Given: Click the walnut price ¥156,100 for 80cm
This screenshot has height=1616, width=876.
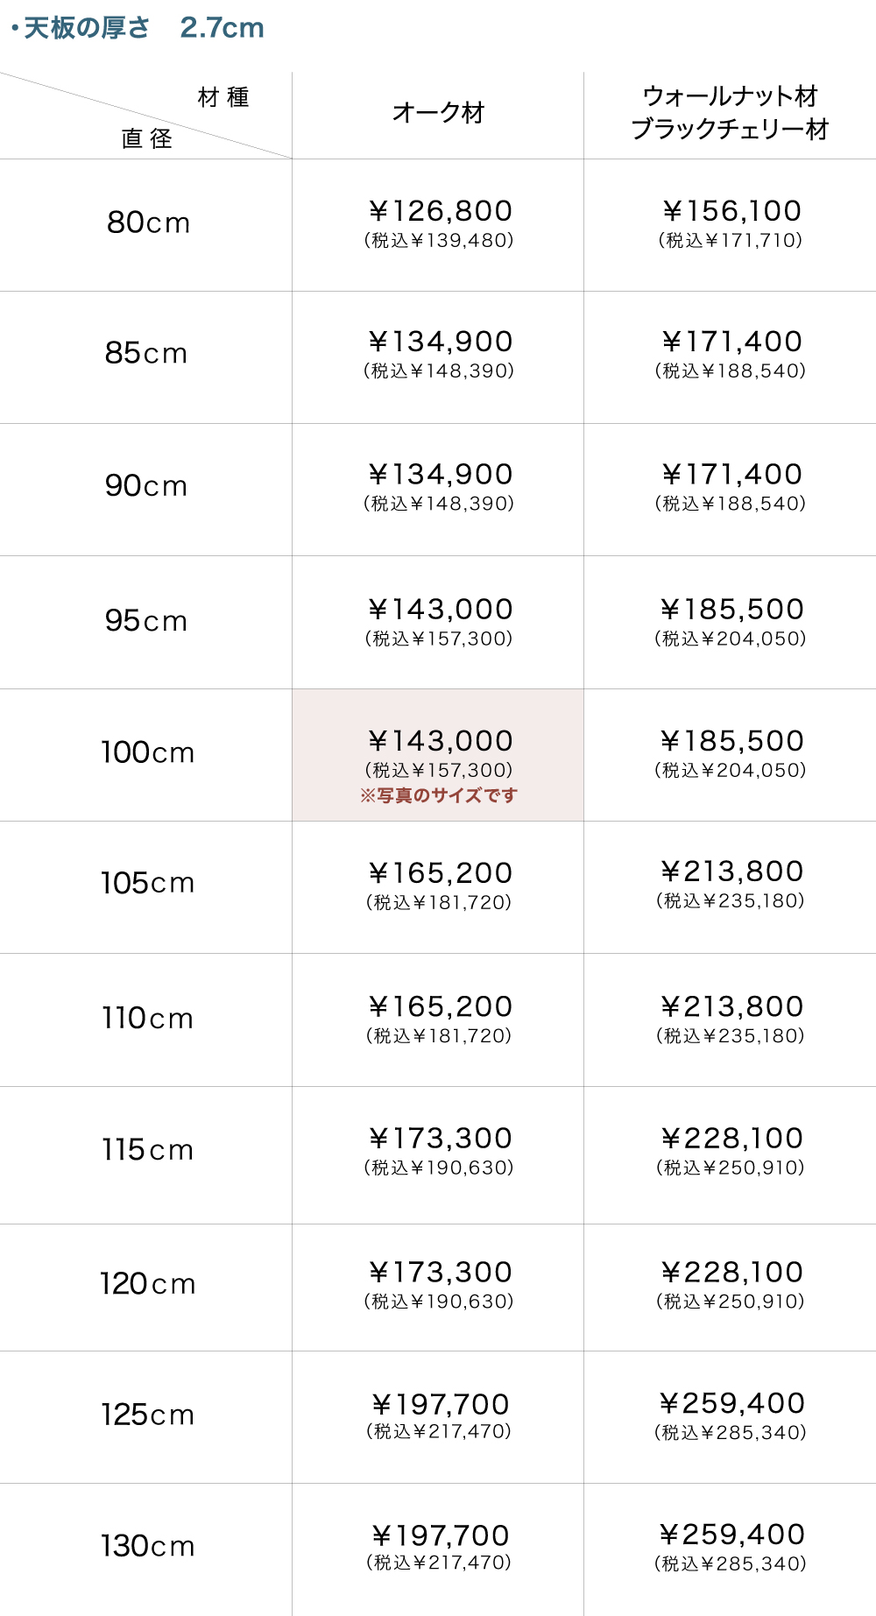Looking at the screenshot, I should click(731, 212).
